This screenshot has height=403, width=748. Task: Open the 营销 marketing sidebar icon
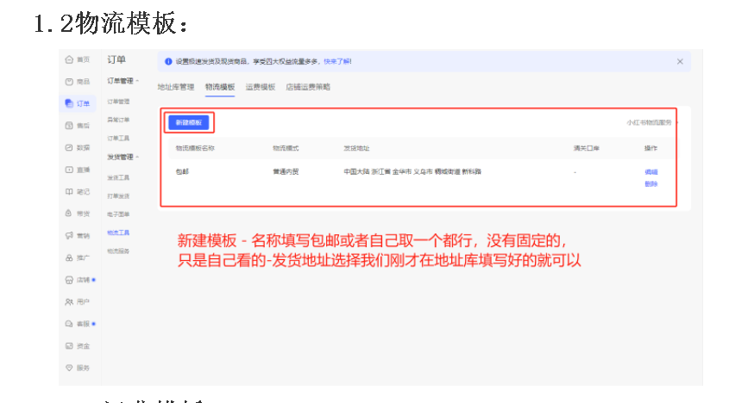[69, 235]
